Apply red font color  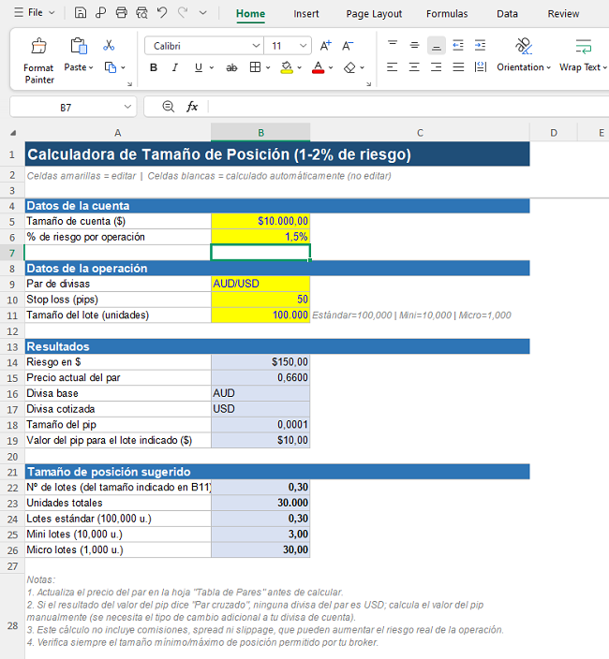pyautogui.click(x=319, y=67)
